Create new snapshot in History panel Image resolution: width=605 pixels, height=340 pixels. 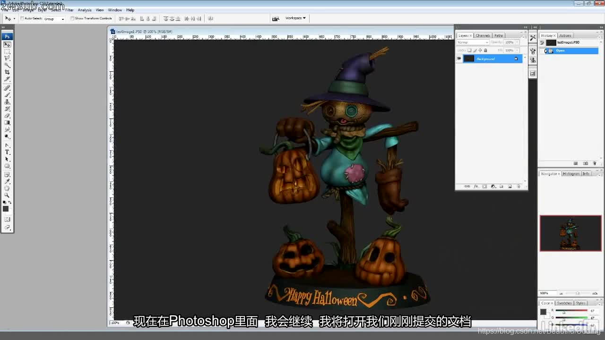[586, 163]
